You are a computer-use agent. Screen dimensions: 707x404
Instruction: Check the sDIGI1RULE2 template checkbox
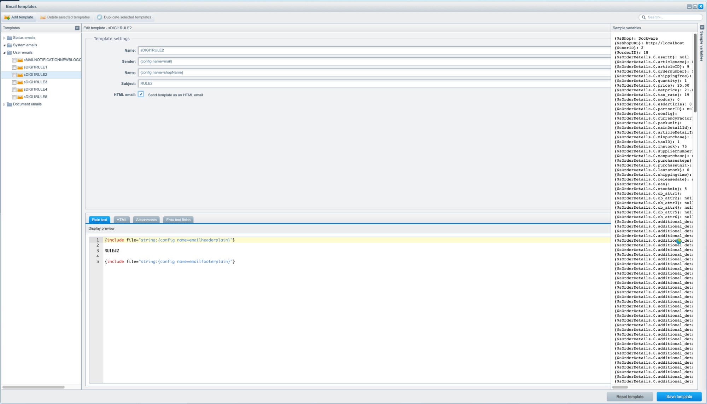click(14, 75)
